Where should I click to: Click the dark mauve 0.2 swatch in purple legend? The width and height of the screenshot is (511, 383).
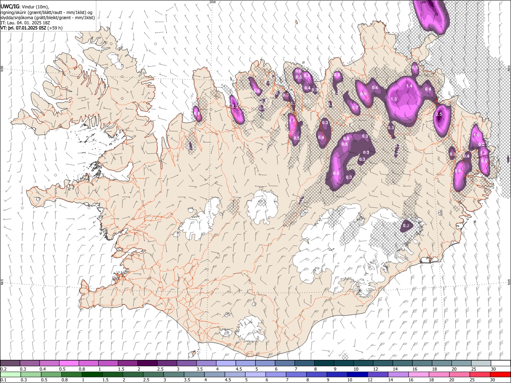pyautogui.click(x=10, y=363)
